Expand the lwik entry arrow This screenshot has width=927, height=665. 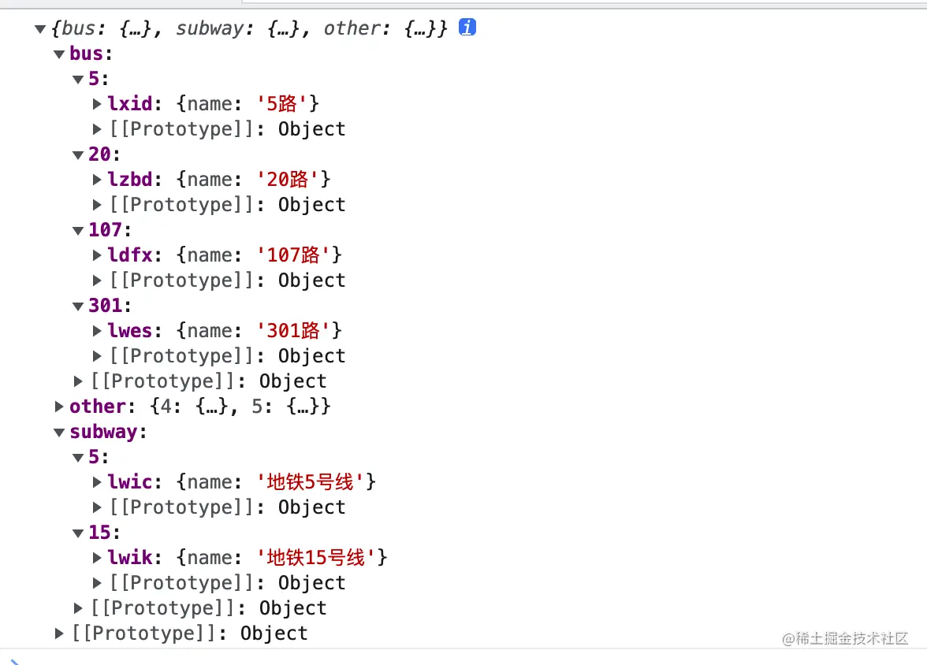[x=97, y=557]
